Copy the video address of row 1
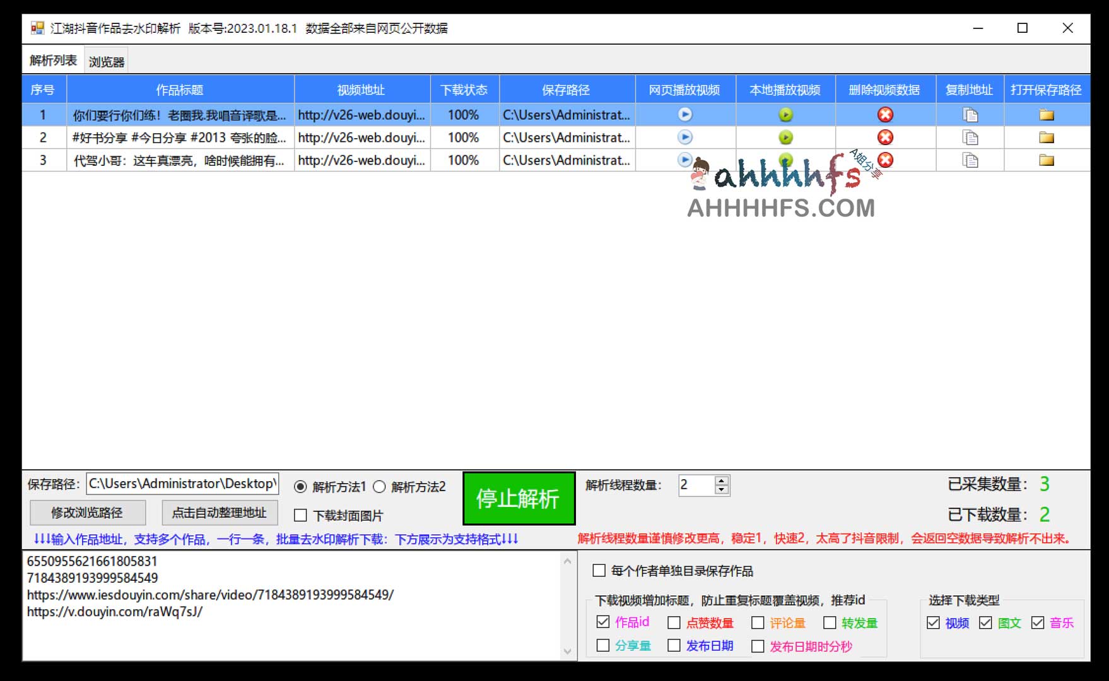This screenshot has height=681, width=1109. (x=970, y=115)
